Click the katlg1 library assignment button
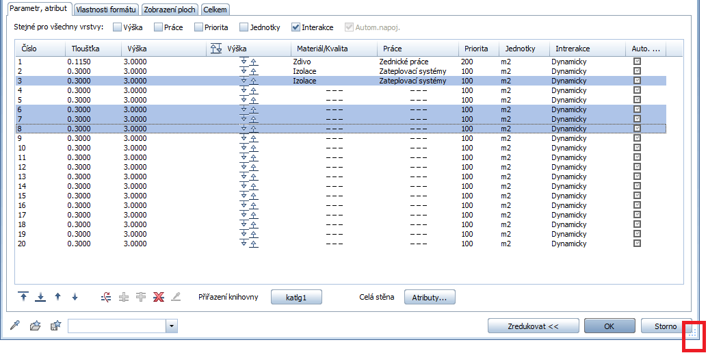Image resolution: width=708 pixels, height=353 pixels. [x=296, y=298]
